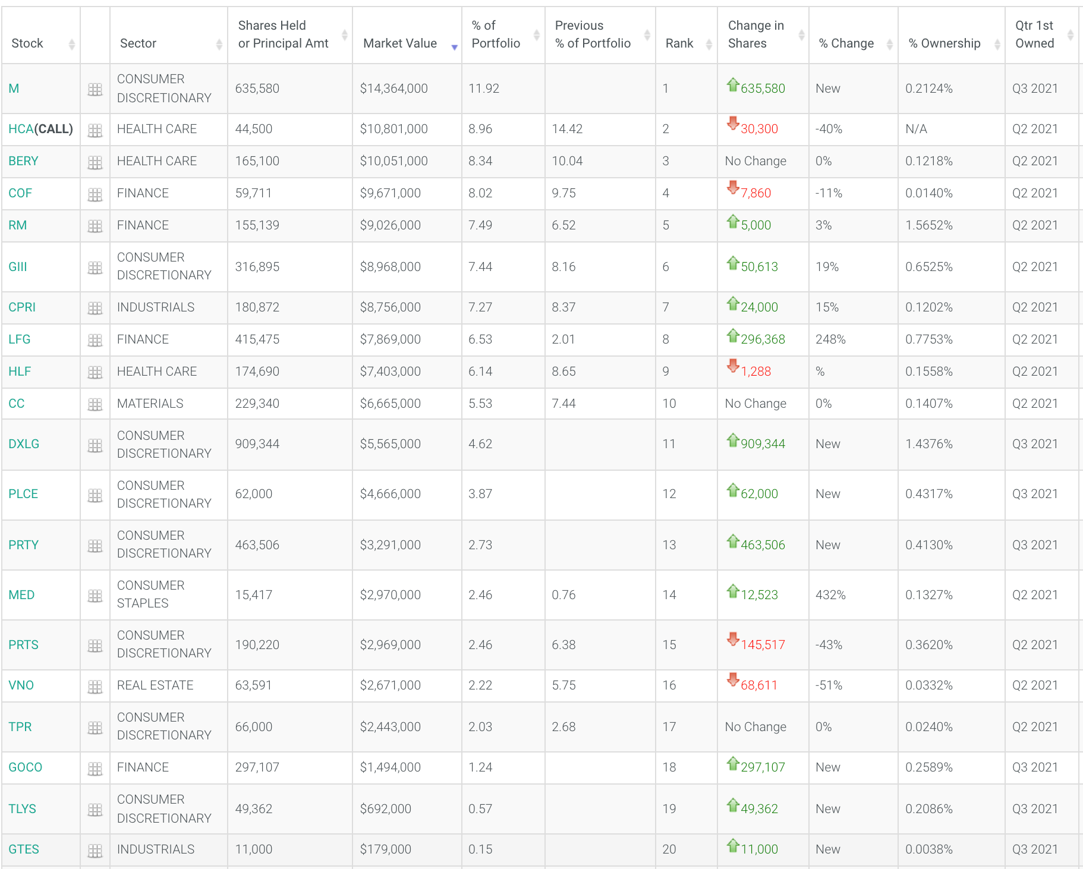This screenshot has height=869, width=1083.
Task: Open the grid icon in the CC row
Action: 95,405
